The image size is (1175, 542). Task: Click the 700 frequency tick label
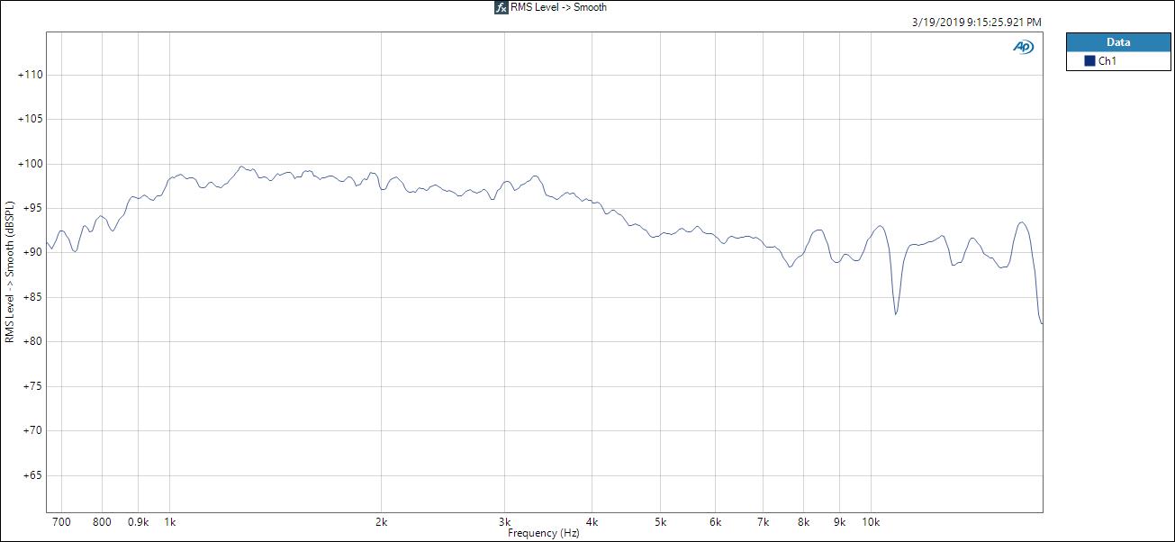tap(61, 521)
